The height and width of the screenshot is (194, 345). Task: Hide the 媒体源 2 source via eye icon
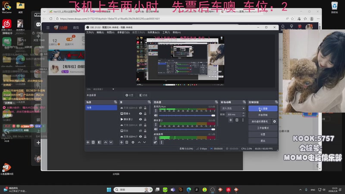[x=141, y=119]
